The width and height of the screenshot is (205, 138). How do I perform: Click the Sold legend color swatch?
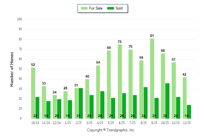coord(111,8)
